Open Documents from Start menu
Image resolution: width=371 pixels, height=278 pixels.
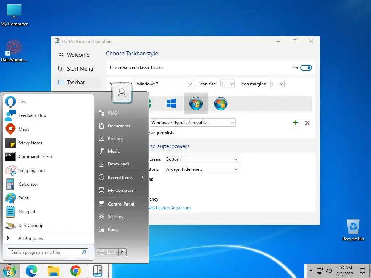[121, 126]
